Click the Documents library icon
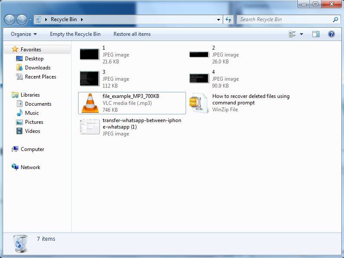The image size is (344, 258). click(x=19, y=104)
